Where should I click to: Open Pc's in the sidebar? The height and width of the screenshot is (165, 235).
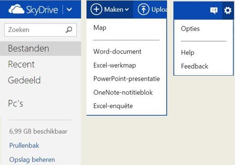[x=15, y=103]
